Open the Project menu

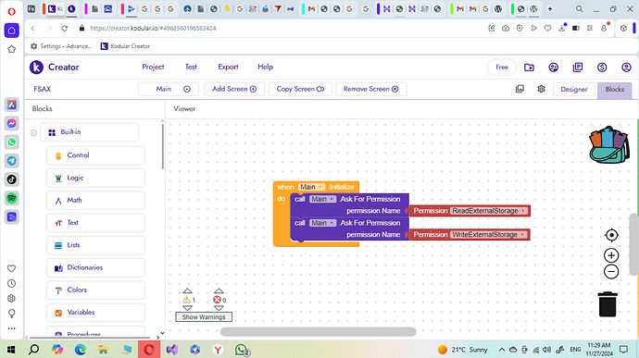[153, 67]
